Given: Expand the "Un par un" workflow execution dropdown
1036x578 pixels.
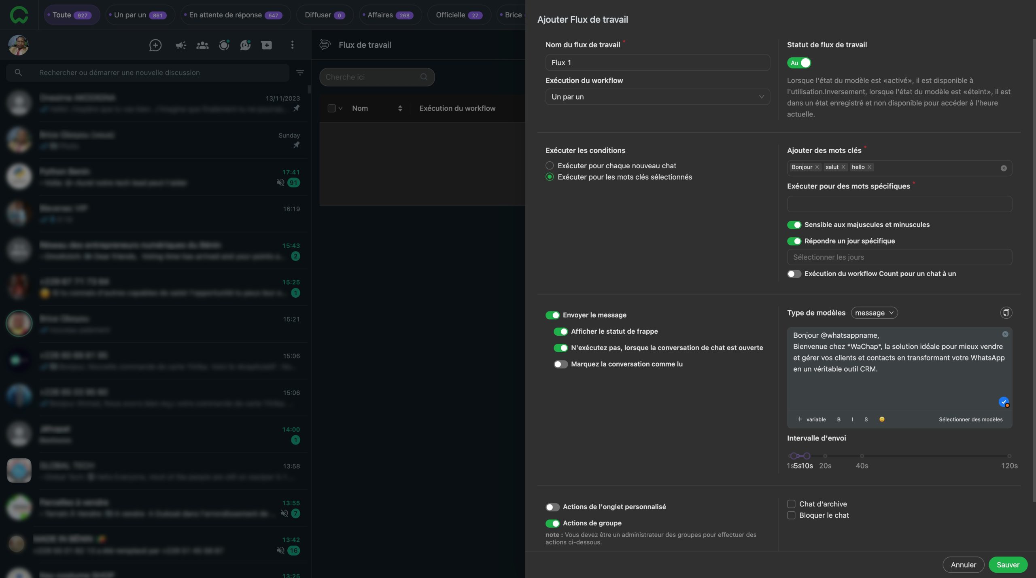Looking at the screenshot, I should pyautogui.click(x=657, y=97).
